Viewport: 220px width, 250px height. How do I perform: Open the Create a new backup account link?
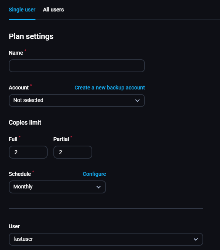coord(109,88)
